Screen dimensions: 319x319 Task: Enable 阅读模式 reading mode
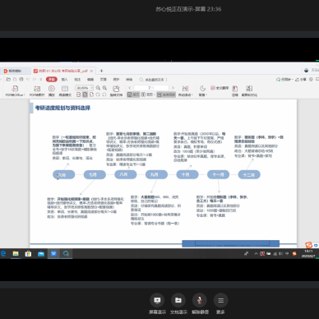65,91
